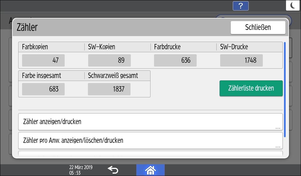Tap the Farbe insgesamt total 683

pyautogui.click(x=43, y=89)
